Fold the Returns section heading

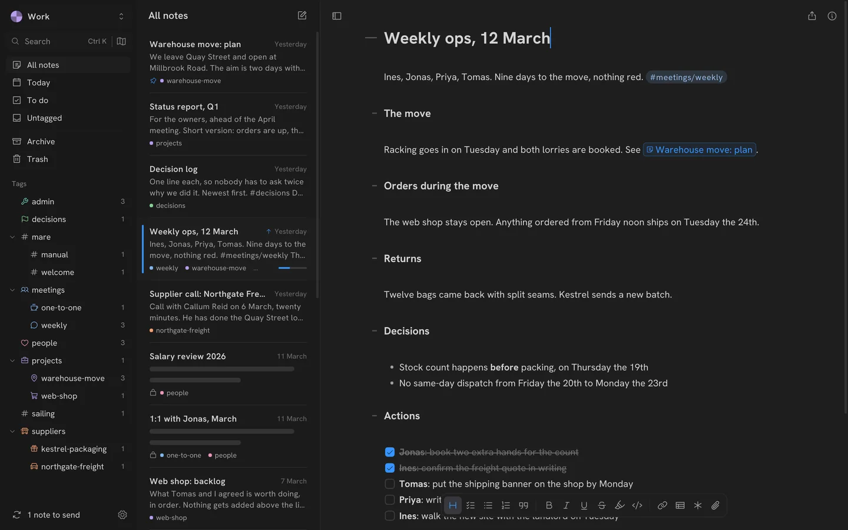pos(374,259)
